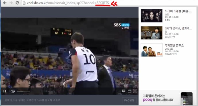Click the 14:05-16:00 time text
This screenshot has height=106, width=198.
(x=172, y=34)
